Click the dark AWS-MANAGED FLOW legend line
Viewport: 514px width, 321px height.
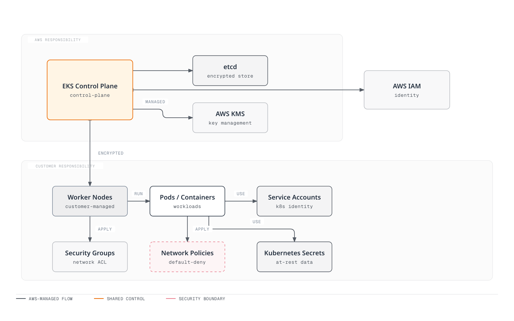pos(21,299)
